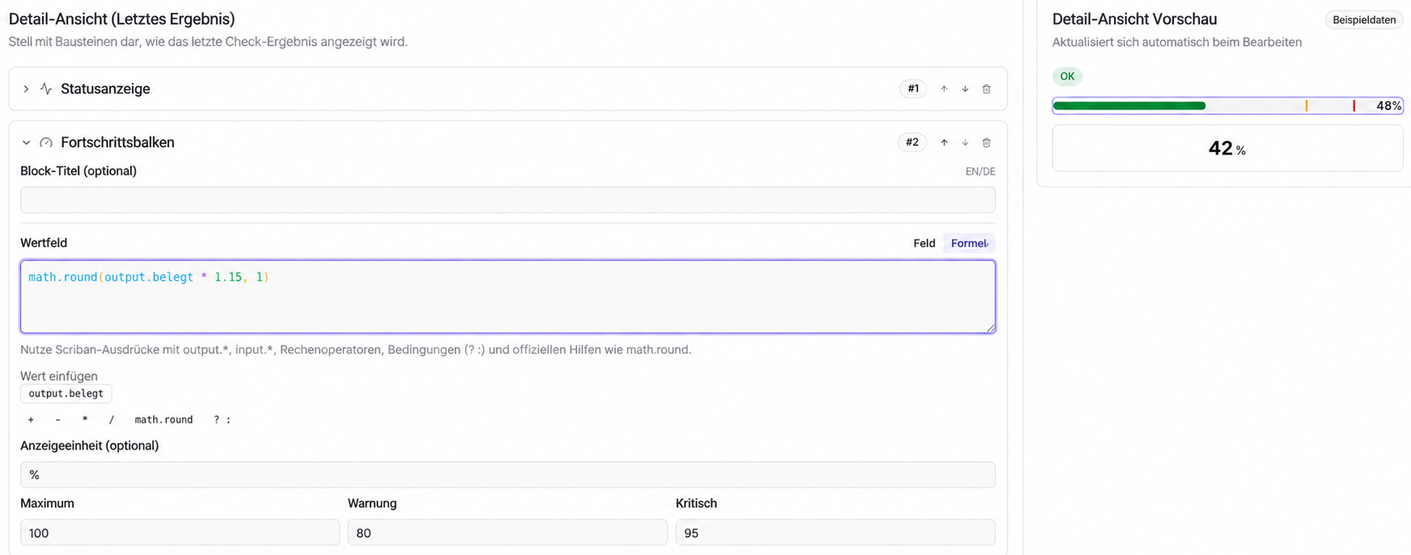Click the 42 % value in preview

(1227, 148)
